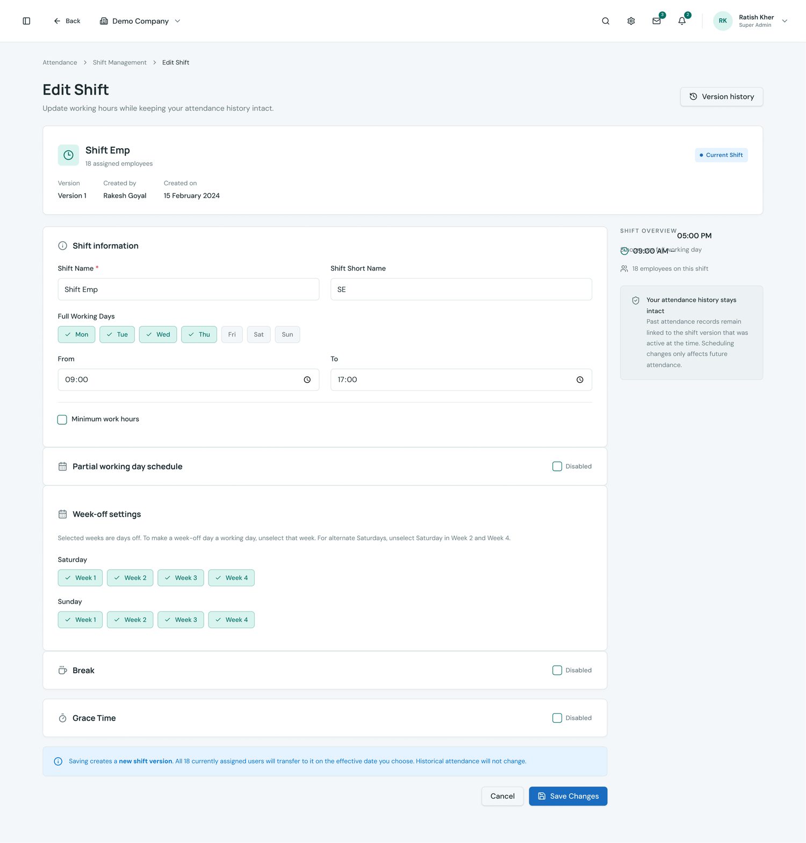Open settings gear icon
The width and height of the screenshot is (806, 843).
[x=631, y=21]
